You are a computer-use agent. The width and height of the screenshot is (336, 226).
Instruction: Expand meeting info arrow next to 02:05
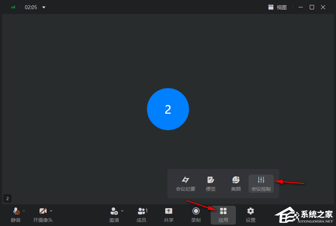(x=44, y=7)
